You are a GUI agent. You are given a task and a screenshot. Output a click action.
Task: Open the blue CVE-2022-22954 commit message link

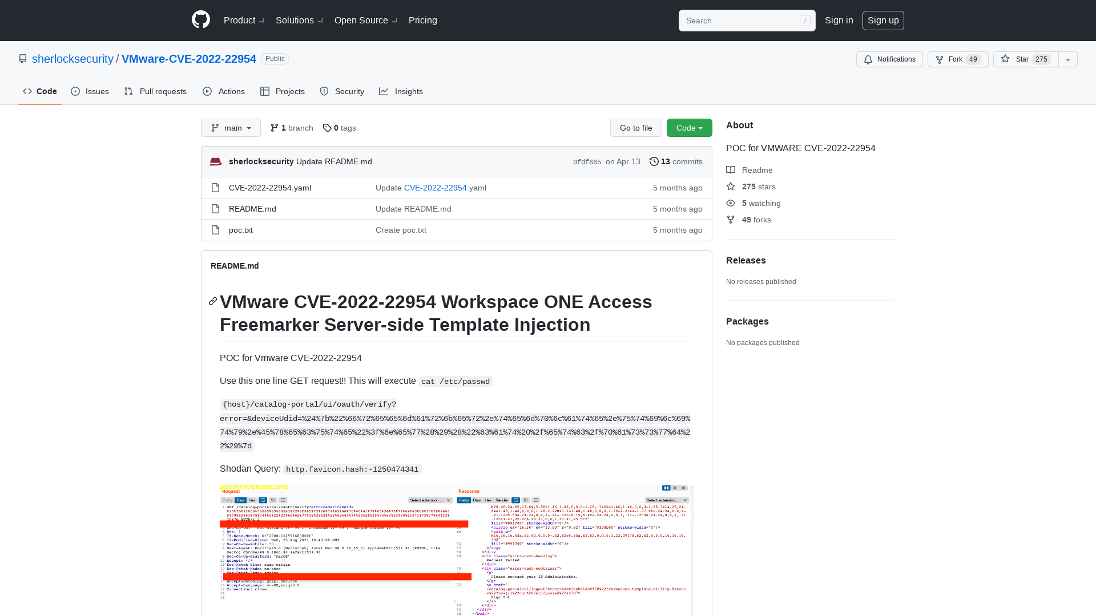(x=436, y=188)
